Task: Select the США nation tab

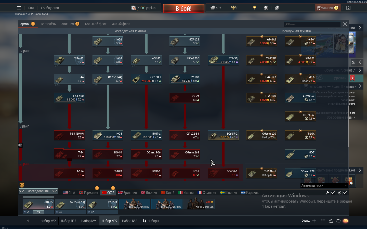Action: tap(69, 193)
